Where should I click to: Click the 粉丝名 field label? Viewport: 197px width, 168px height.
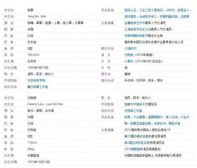pos(106,74)
